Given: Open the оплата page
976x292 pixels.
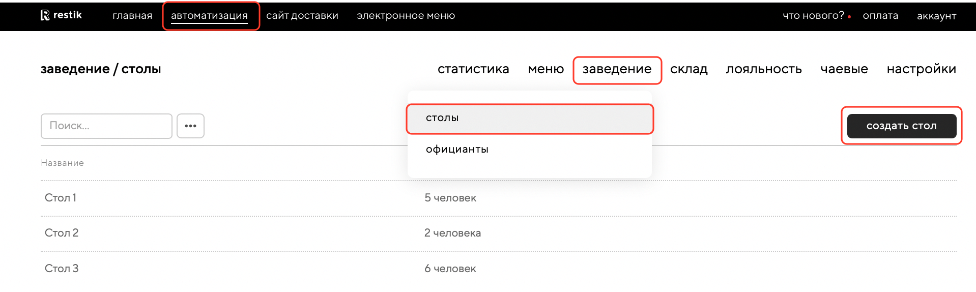Looking at the screenshot, I should point(880,16).
